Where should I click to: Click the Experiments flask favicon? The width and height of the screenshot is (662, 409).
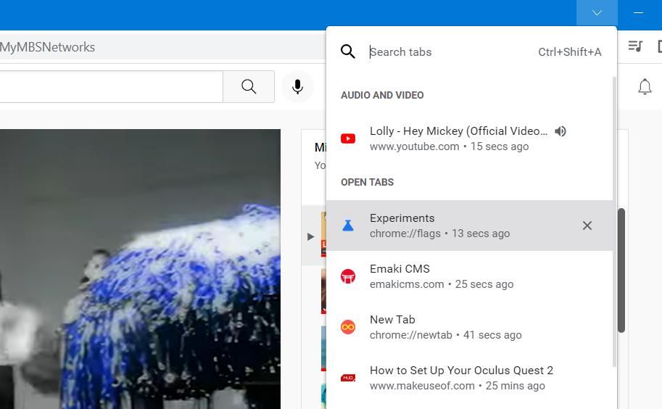click(x=348, y=226)
